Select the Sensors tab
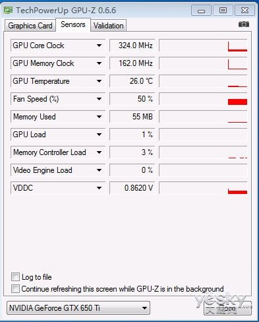 73,24
